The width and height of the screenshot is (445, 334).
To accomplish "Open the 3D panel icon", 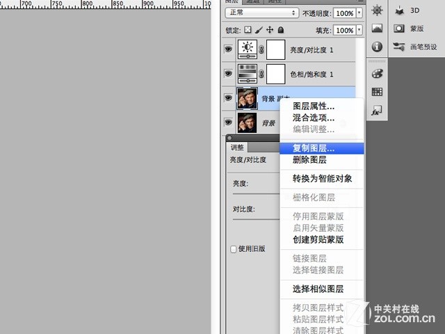I will (x=399, y=10).
